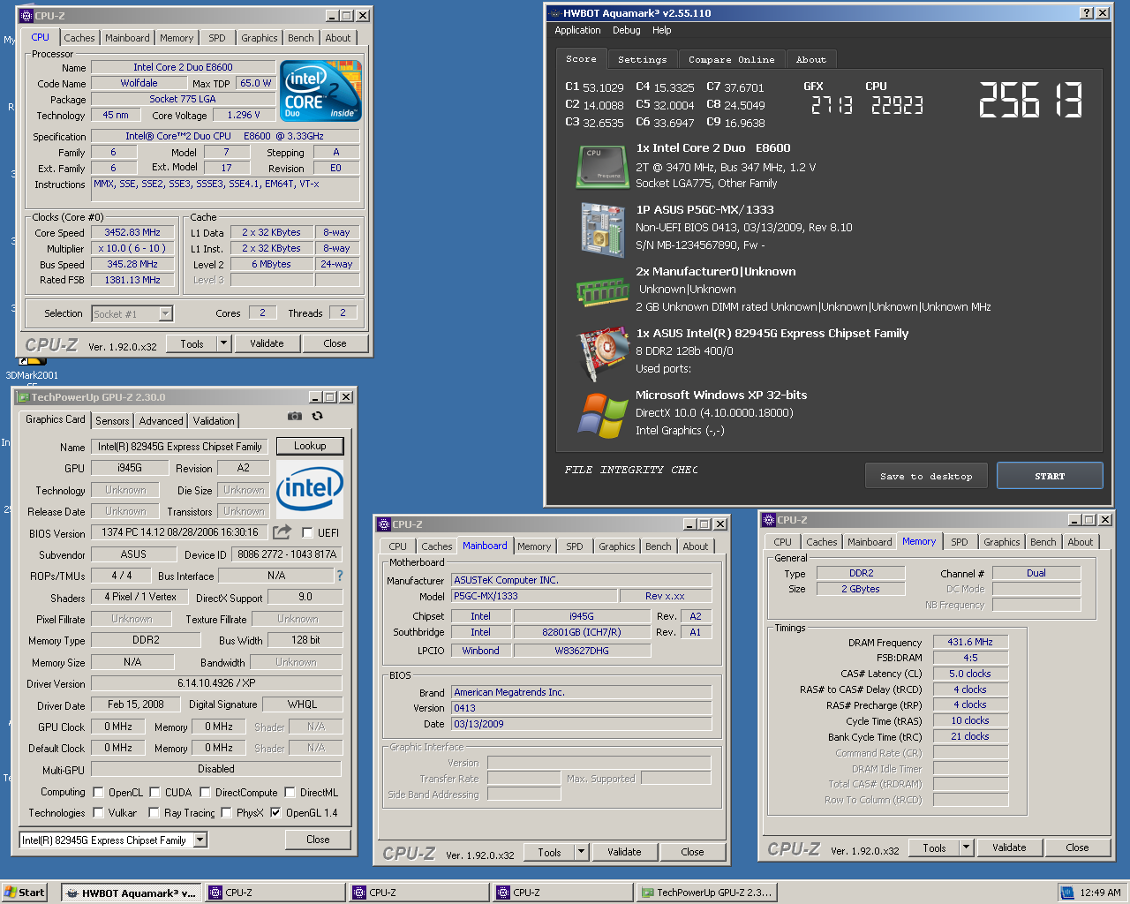
Task: Click the Driver Version field 6.14.10.4926 / XP
Action: (x=216, y=683)
